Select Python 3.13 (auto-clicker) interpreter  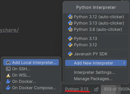pyautogui.click(x=96, y=23)
